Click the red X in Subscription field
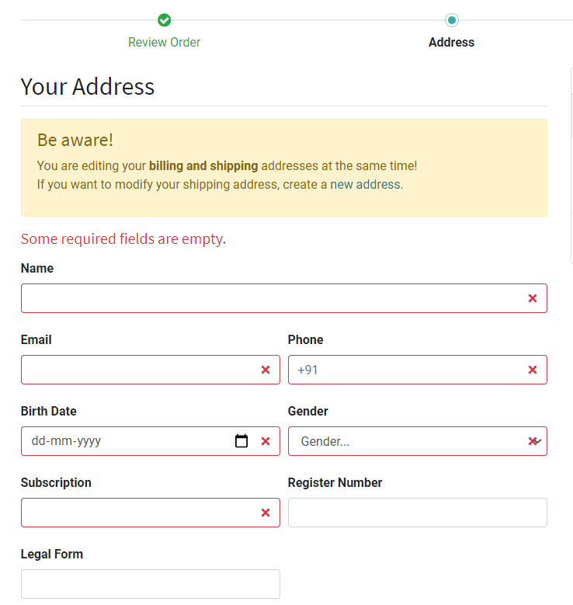The image size is (573, 605). tap(266, 513)
